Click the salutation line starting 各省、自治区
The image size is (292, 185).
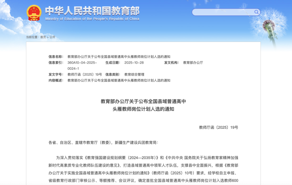pos(103,142)
